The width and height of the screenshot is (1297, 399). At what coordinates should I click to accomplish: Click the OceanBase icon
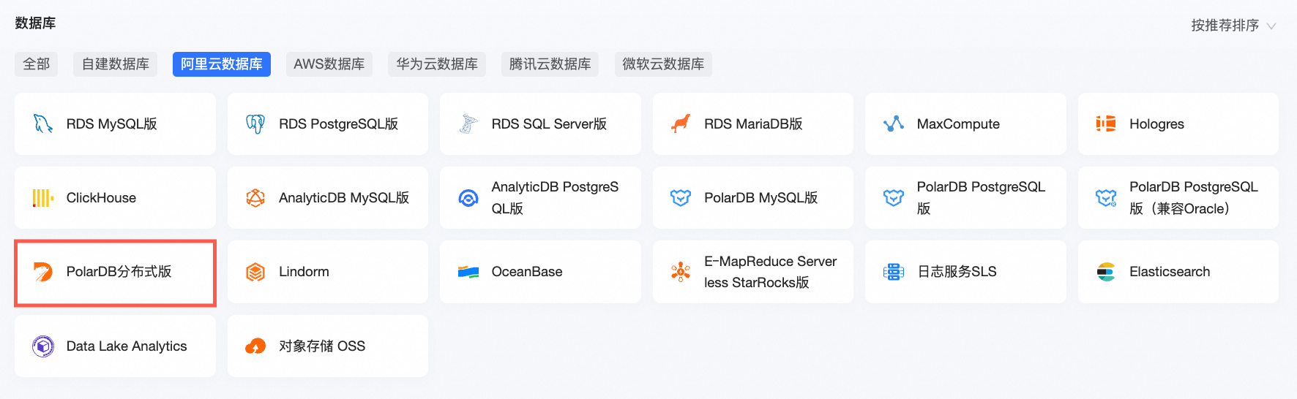(x=468, y=272)
